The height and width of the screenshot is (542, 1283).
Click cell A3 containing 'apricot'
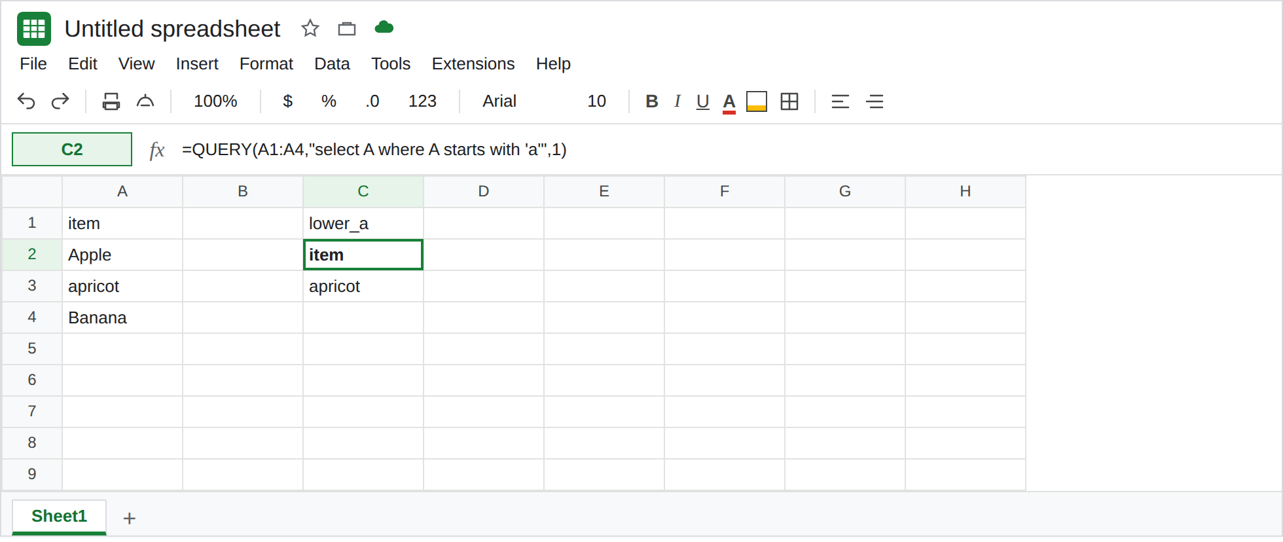click(122, 286)
